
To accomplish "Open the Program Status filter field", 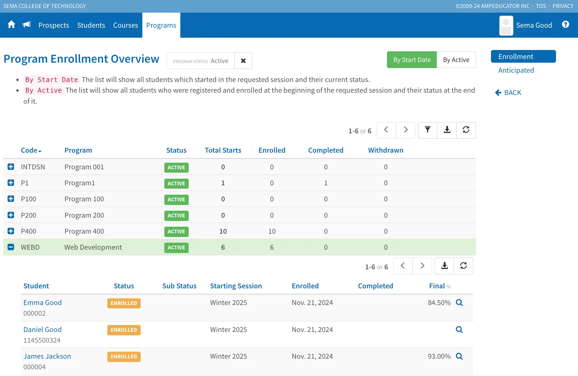I will tap(201, 61).
